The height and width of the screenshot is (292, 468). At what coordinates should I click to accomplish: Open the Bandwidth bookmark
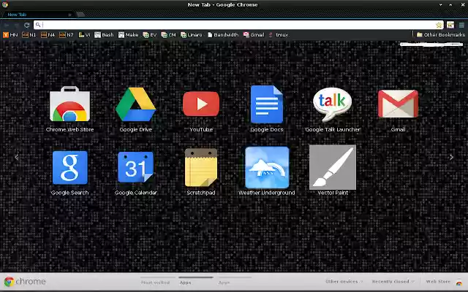pos(223,35)
